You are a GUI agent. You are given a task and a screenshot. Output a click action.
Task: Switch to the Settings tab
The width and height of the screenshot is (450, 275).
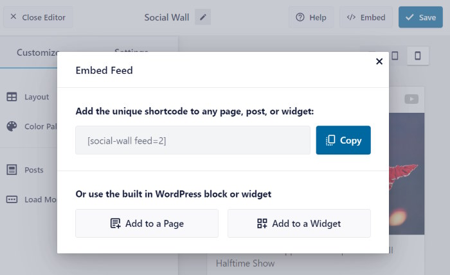(131, 51)
